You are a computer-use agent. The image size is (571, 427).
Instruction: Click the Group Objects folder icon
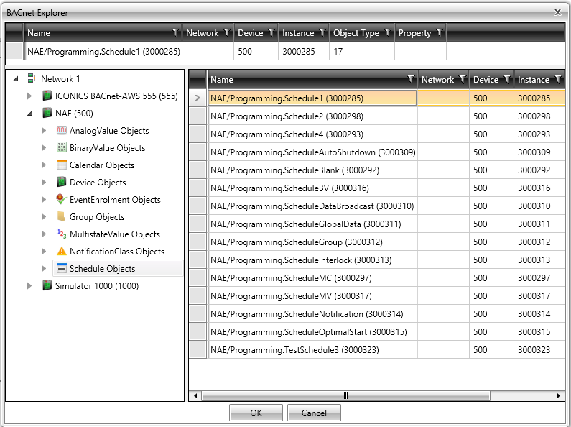pyautogui.click(x=62, y=217)
